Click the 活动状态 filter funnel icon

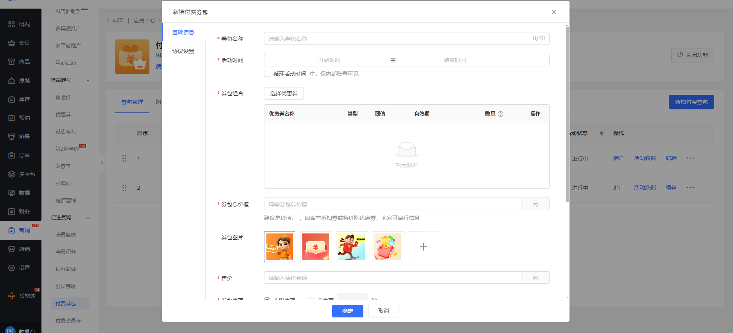(x=602, y=134)
